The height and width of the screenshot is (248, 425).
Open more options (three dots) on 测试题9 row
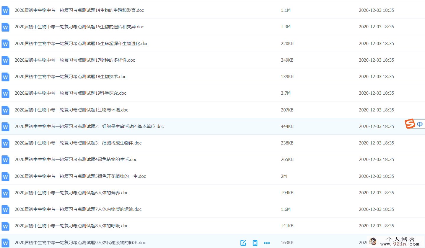267,243
